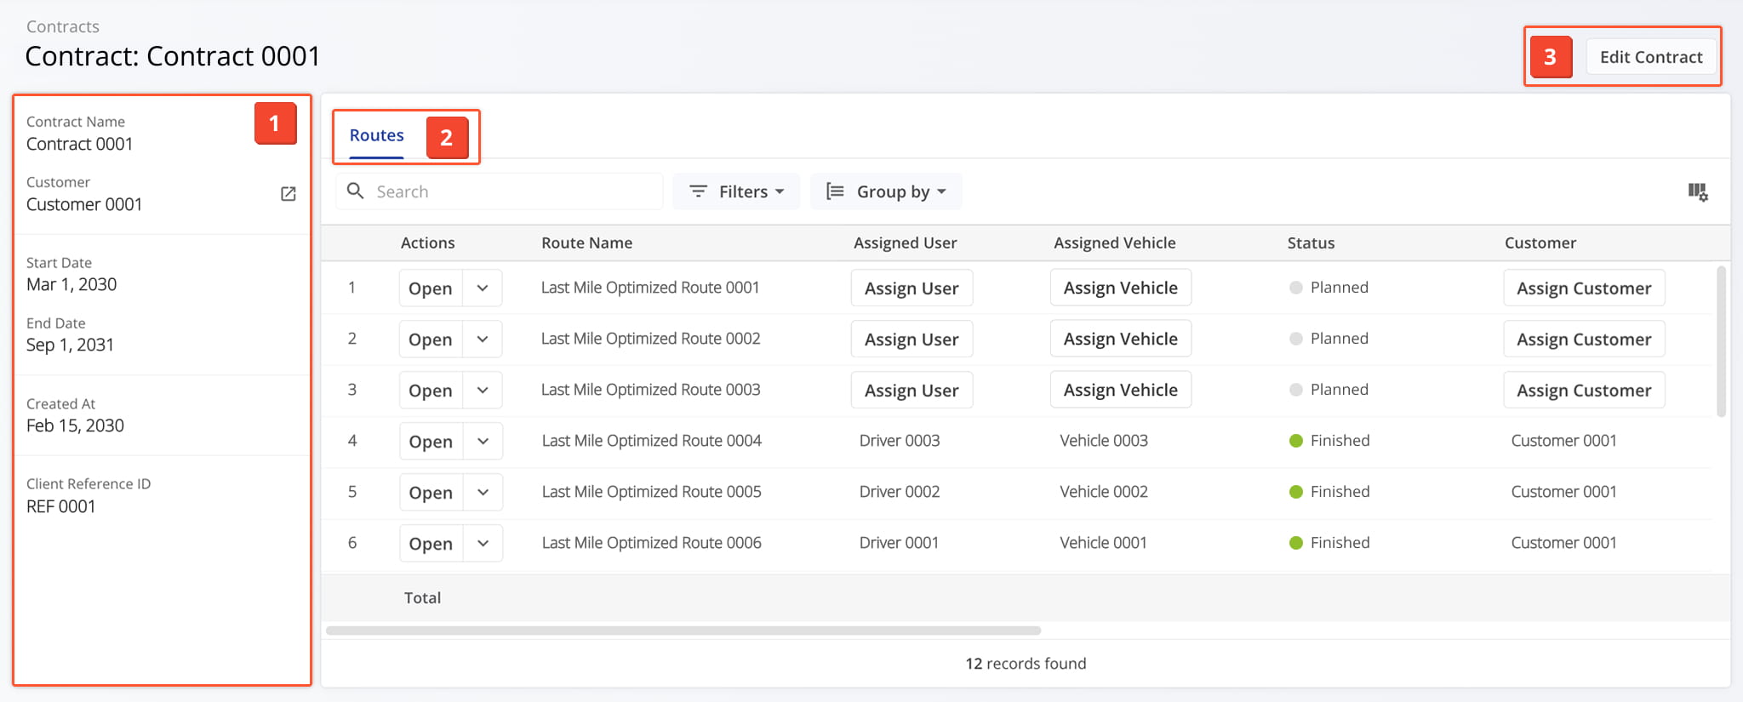Click the Contracts breadcrumb link

(x=63, y=26)
